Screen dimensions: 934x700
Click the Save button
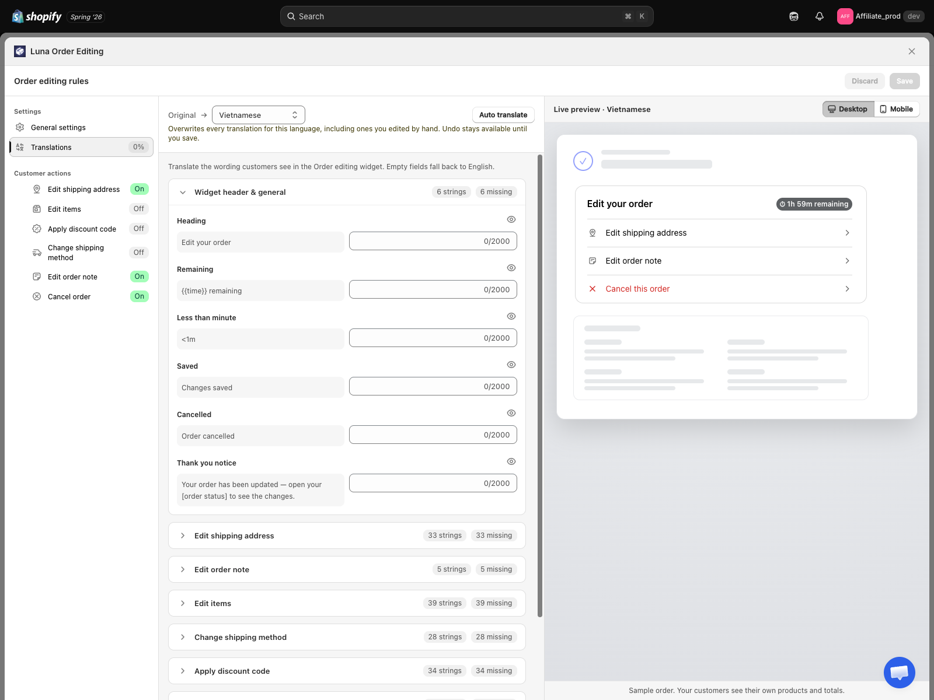[904, 81]
